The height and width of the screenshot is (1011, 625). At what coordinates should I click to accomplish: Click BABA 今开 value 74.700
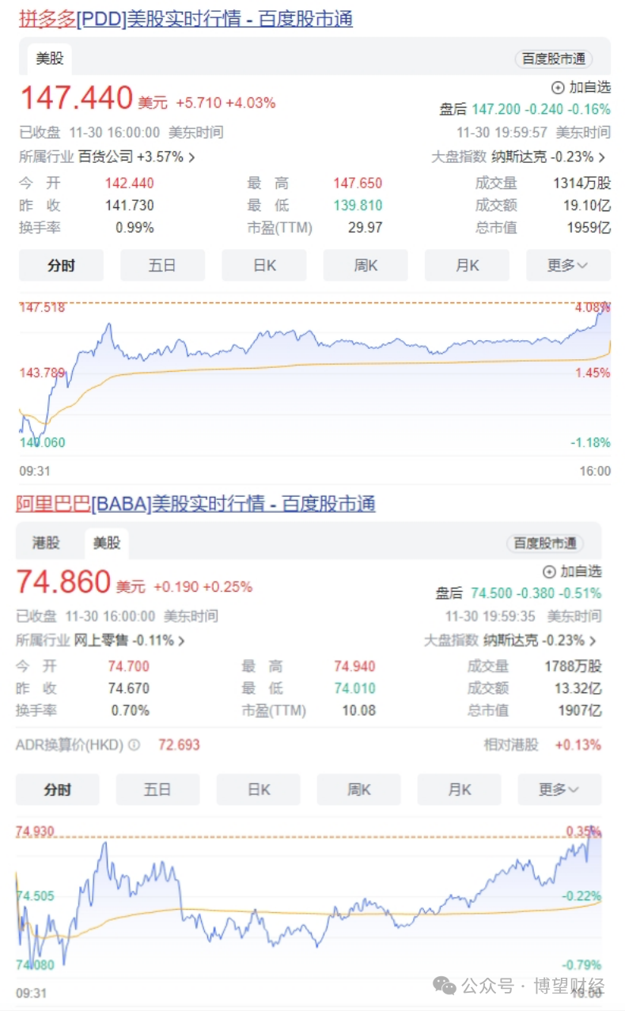[128, 666]
